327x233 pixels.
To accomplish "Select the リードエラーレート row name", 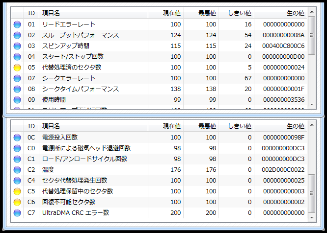I will (69, 24).
